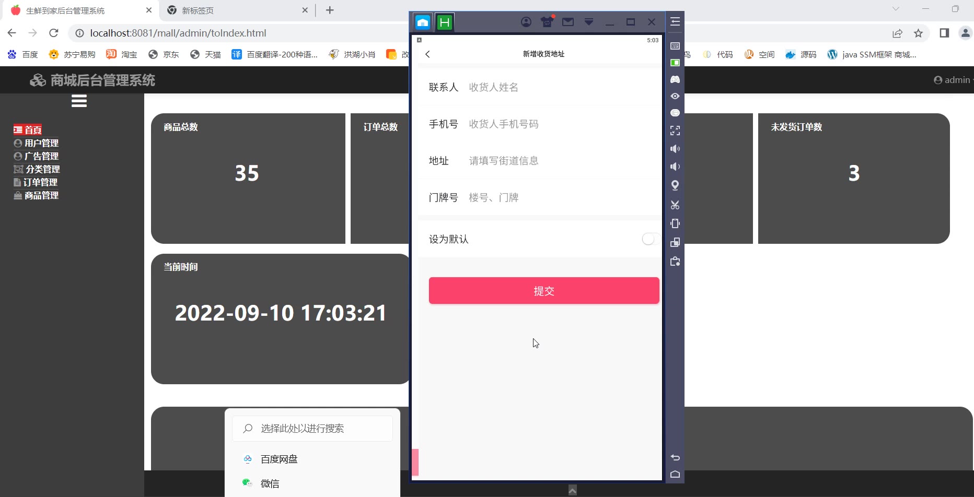Screen dimensions: 974x497
Task: Open 订单管理 in the admin sidebar
Action: [36, 182]
